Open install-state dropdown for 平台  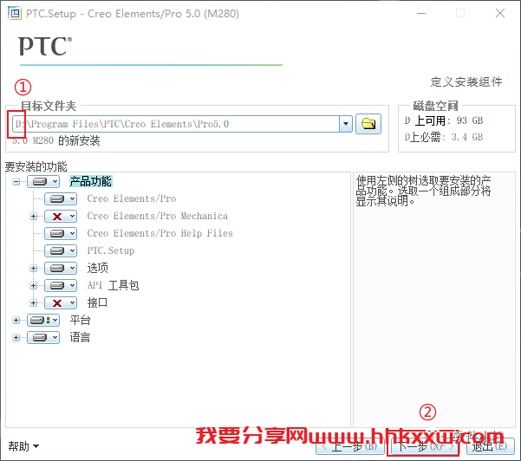pyautogui.click(x=43, y=320)
